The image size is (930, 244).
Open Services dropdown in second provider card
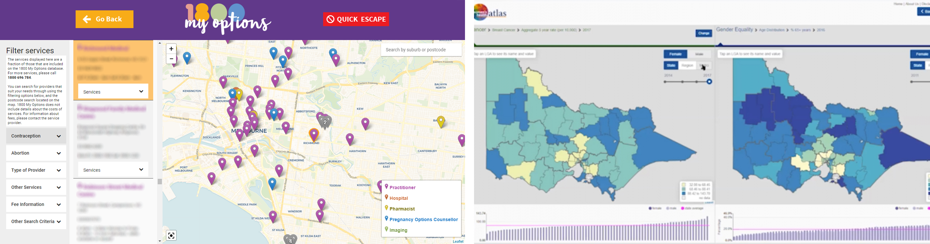point(113,170)
